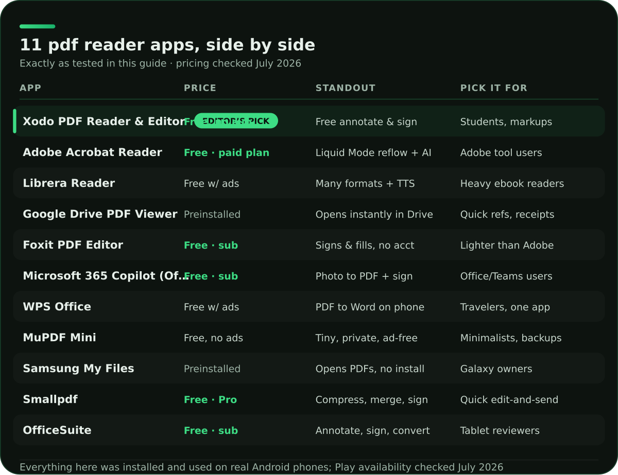
Task: Click 'Annotate, sign, convert' standout text
Action: pyautogui.click(x=373, y=431)
